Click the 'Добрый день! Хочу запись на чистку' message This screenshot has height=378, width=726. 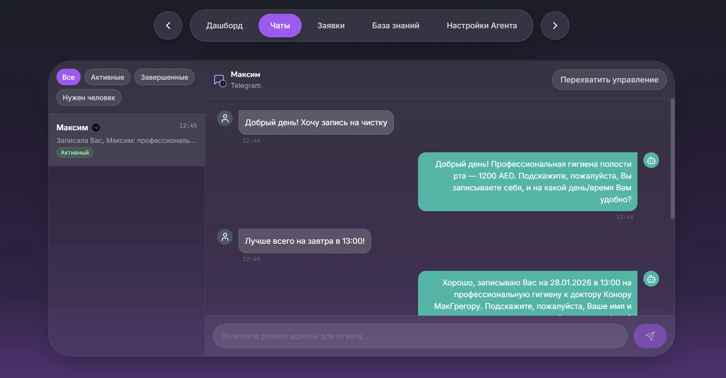click(316, 122)
